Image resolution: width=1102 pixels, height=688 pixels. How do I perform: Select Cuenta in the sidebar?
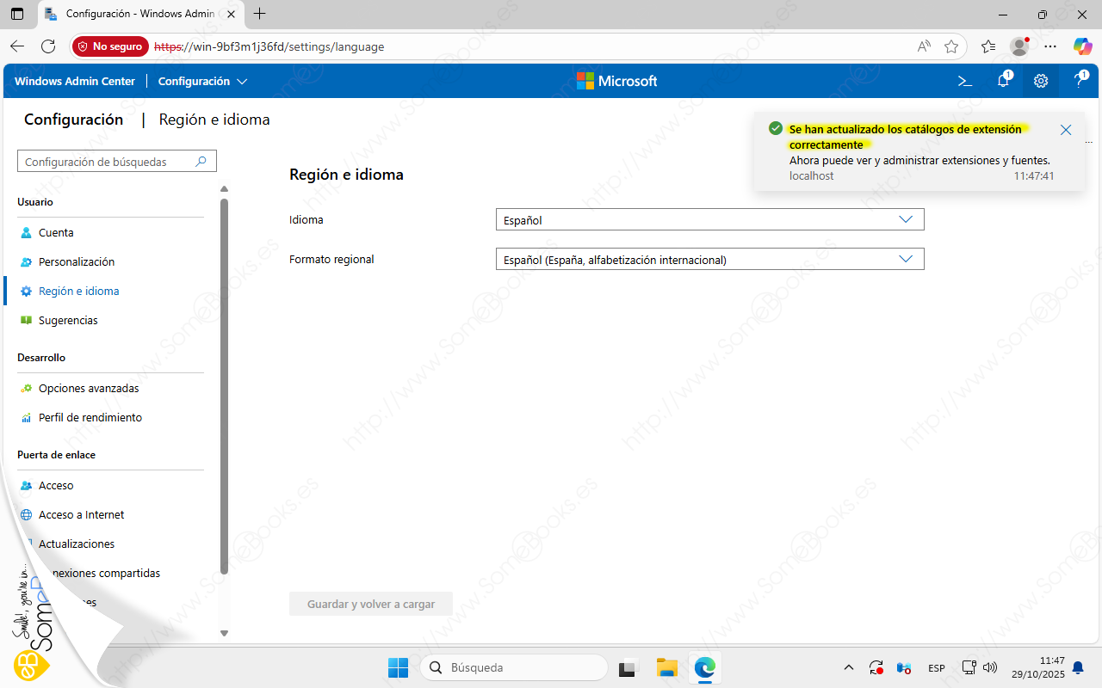pyautogui.click(x=56, y=233)
